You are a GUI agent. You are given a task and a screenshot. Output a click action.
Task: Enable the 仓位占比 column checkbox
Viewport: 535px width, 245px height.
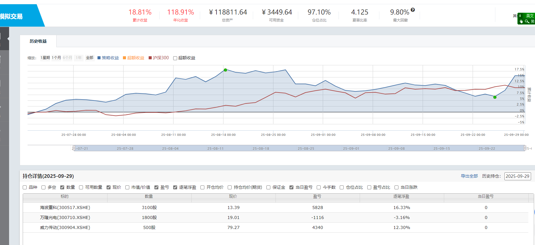tap(342, 188)
